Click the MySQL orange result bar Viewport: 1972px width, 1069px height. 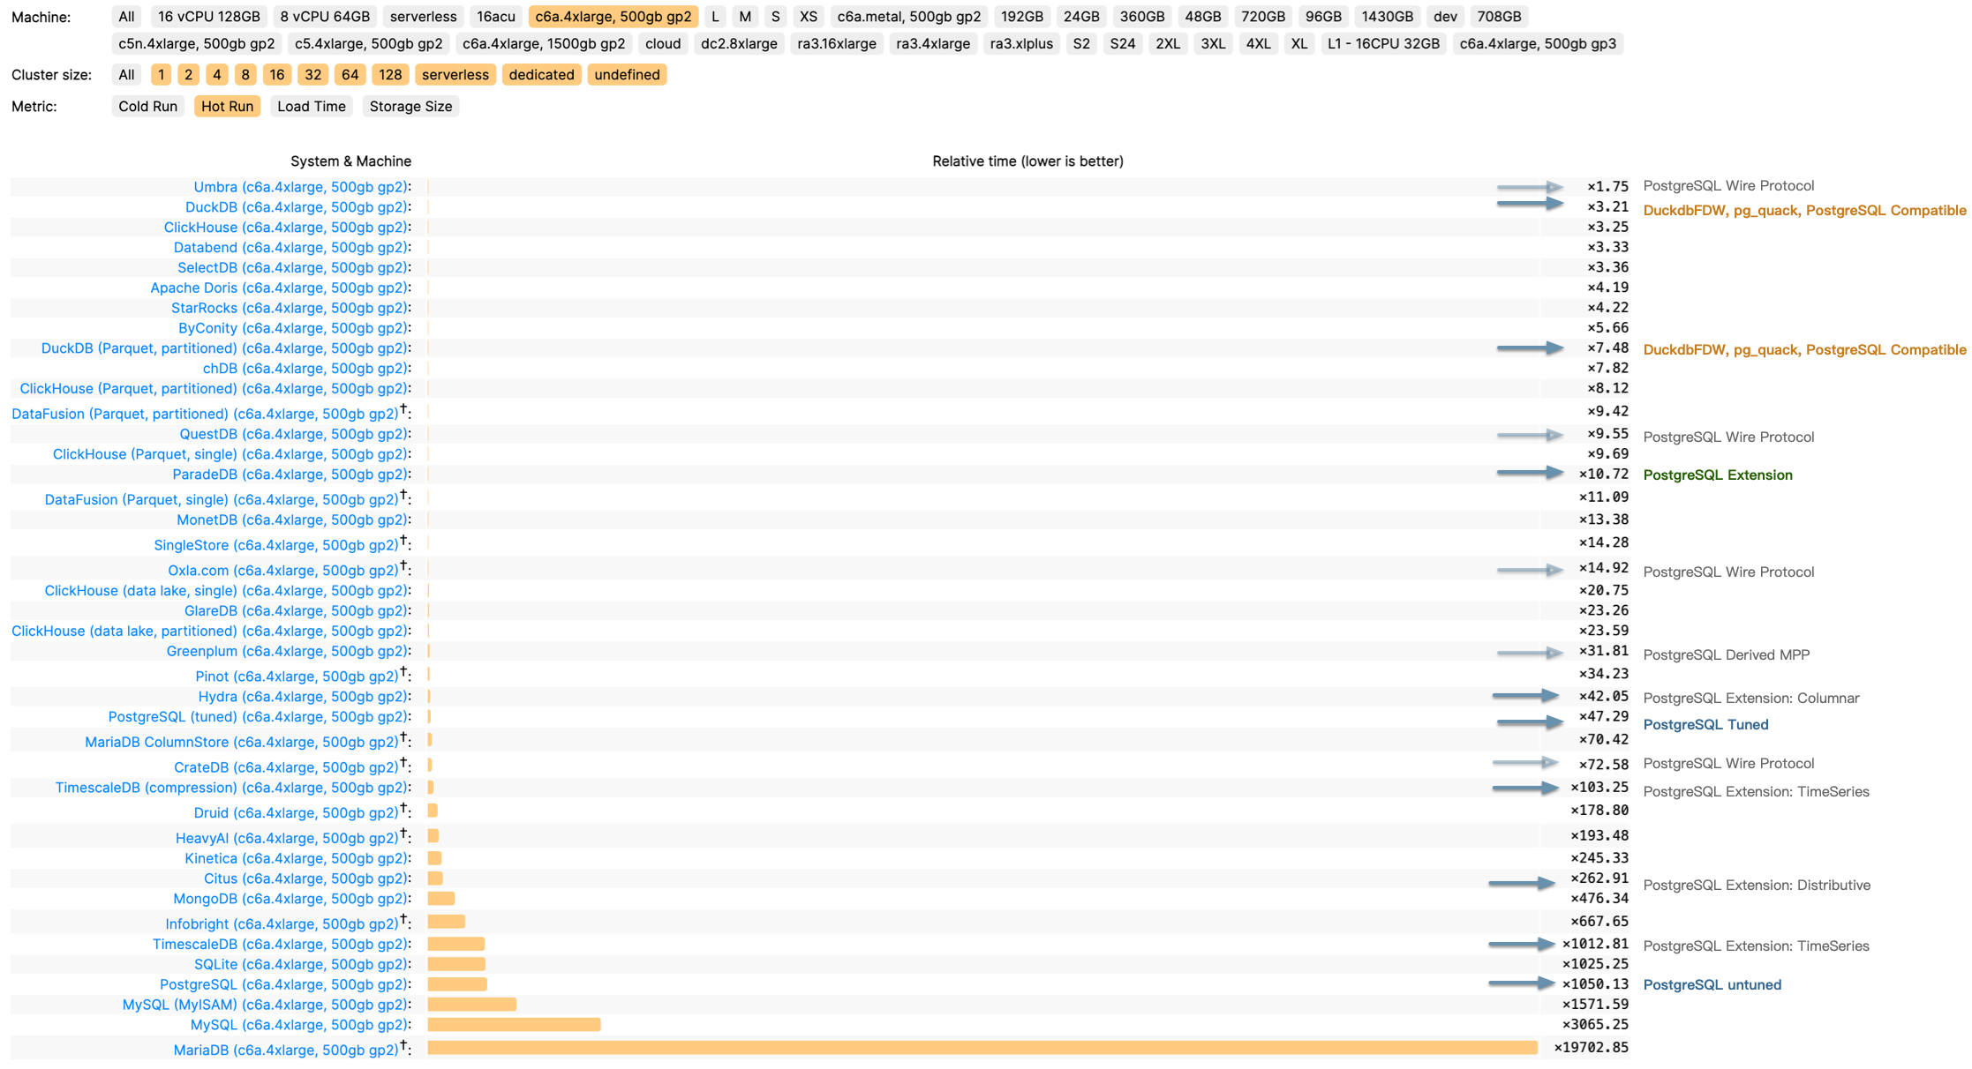pos(514,1024)
